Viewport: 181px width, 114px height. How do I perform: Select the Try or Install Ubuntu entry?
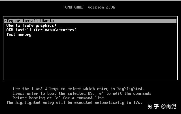(90, 21)
